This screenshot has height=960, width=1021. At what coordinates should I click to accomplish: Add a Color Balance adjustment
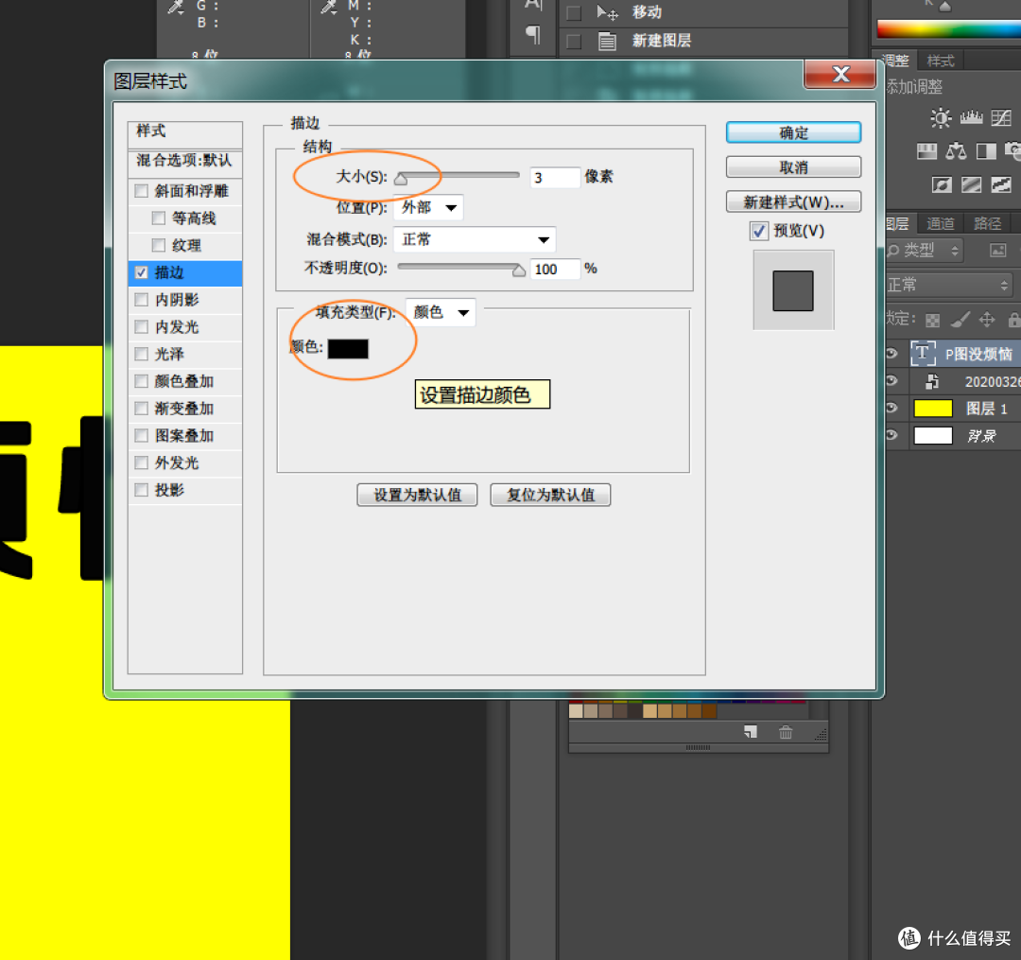pos(956,151)
